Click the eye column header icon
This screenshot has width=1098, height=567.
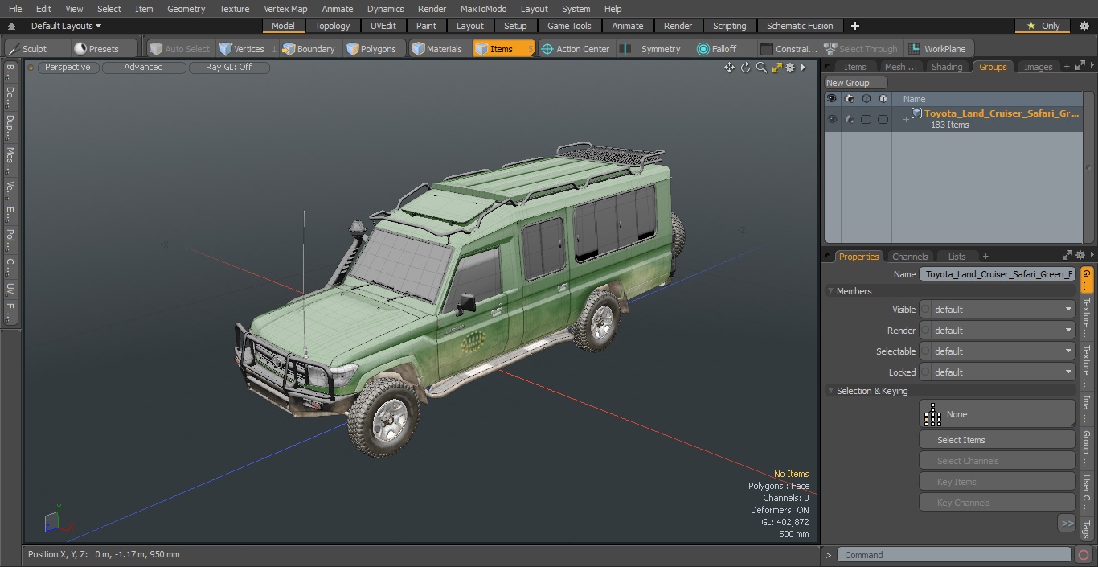point(831,99)
